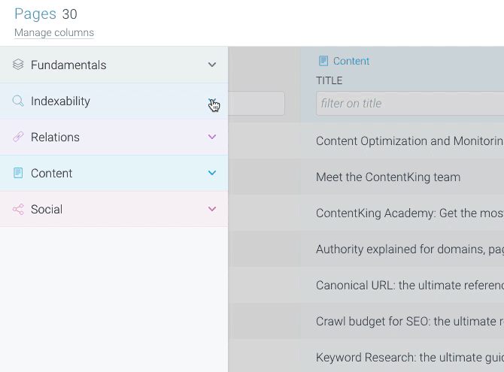Image resolution: width=504 pixels, height=372 pixels.
Task: Open Content Optimization and Monitoring page row
Action: coord(410,141)
